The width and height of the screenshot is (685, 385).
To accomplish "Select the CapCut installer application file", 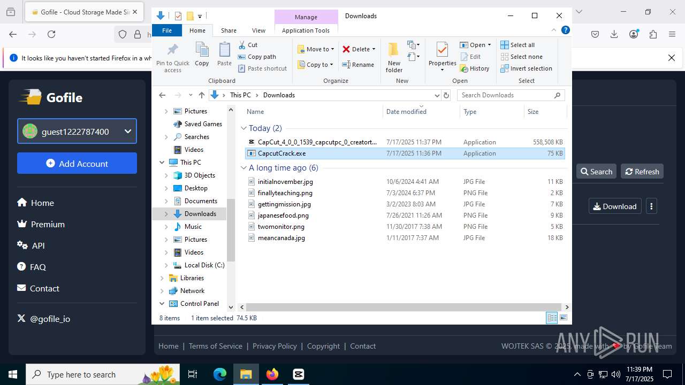I will click(x=405, y=142).
